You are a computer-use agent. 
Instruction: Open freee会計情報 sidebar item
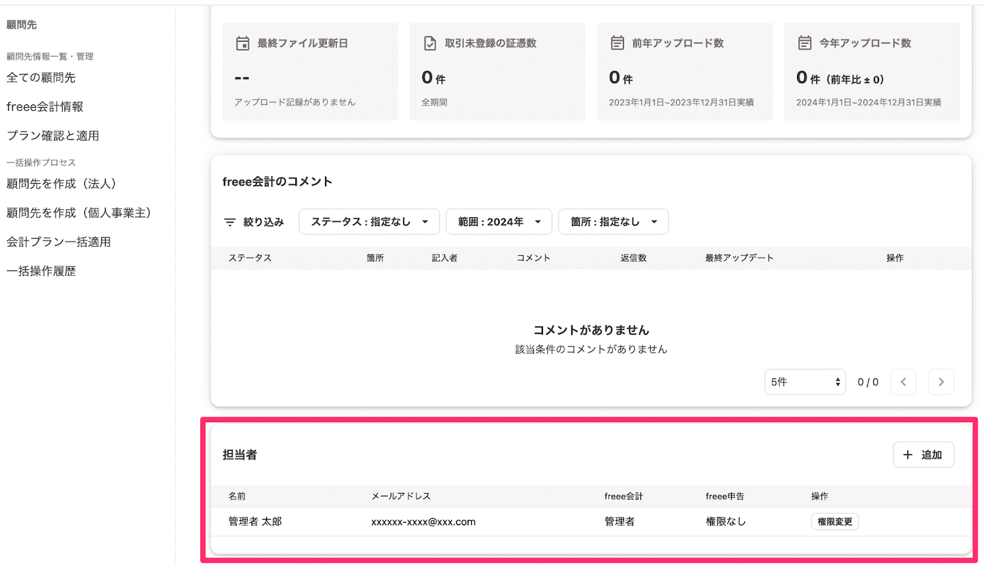coord(45,106)
